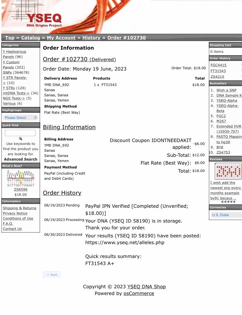The image size is (242, 315).
Task: Click the alleles.php results URL text
Action: tap(125, 243)
